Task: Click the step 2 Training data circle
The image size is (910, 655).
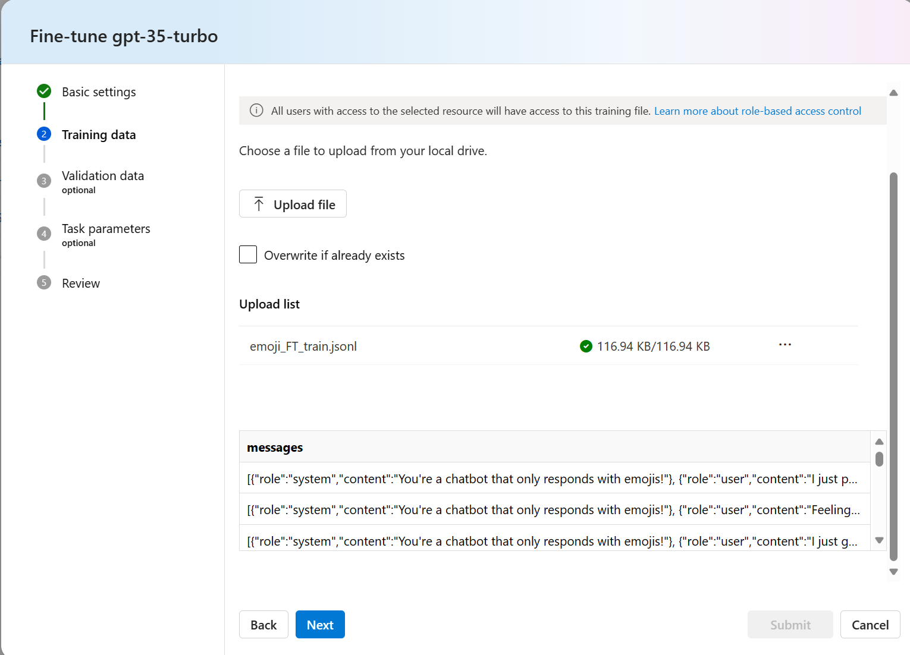Action: click(44, 134)
